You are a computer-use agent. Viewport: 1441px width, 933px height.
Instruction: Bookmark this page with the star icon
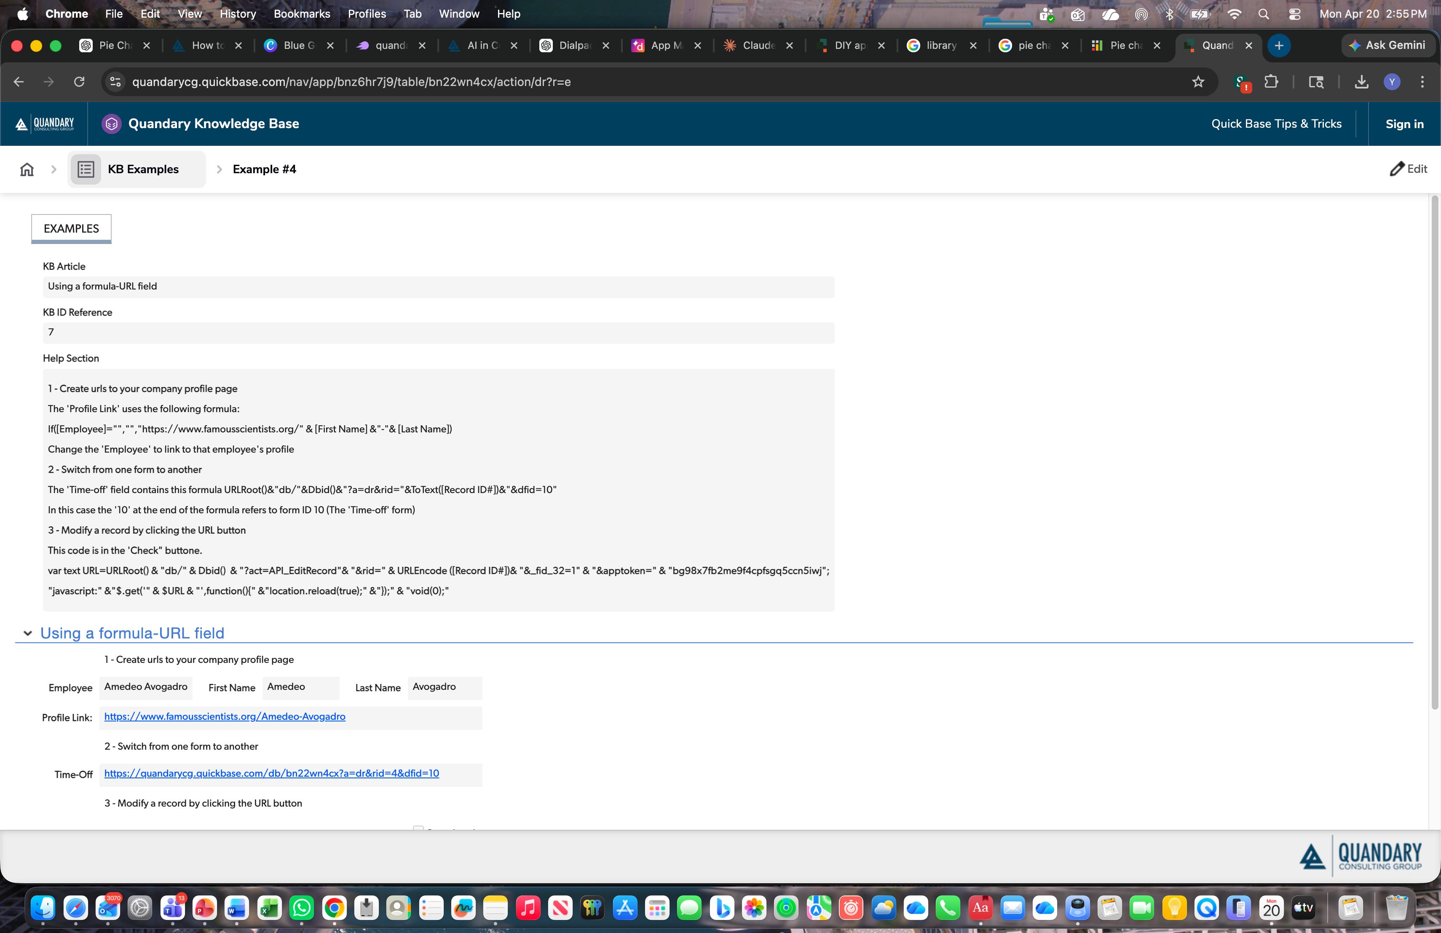click(x=1197, y=82)
